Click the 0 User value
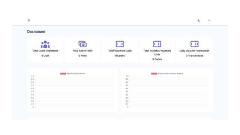This screenshot has width=240, height=135. (45, 56)
